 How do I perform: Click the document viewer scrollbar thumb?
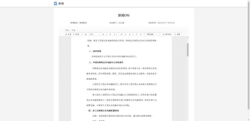point(188,50)
